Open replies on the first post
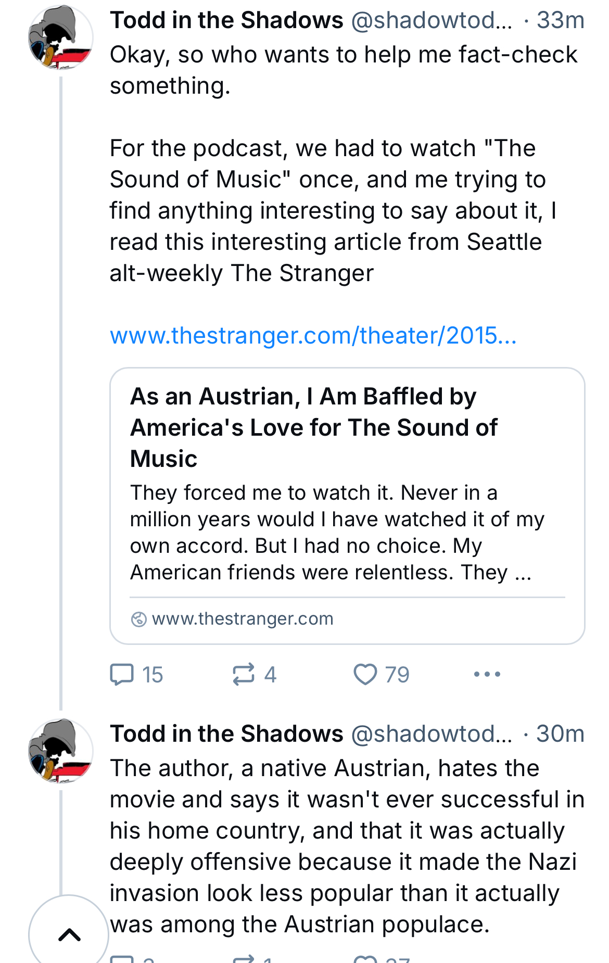Viewport: 609px width, 963px height. 137,675
